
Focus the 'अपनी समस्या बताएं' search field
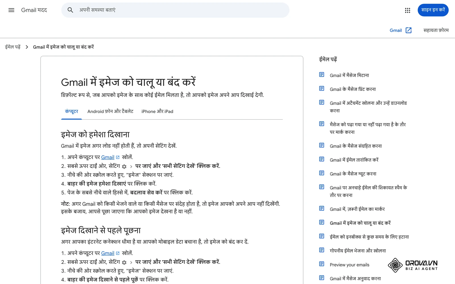(175, 10)
